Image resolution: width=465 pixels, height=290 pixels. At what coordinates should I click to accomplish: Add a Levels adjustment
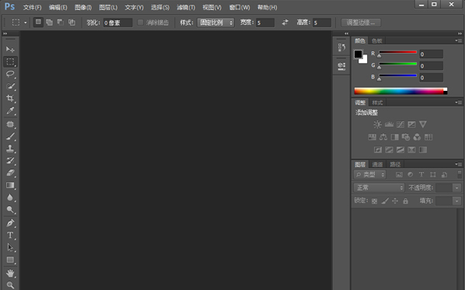pyautogui.click(x=389, y=124)
